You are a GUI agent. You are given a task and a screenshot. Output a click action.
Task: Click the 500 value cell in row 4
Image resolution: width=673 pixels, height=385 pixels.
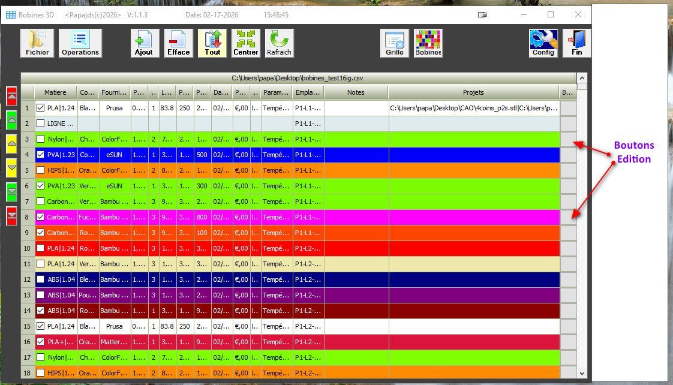pos(202,155)
